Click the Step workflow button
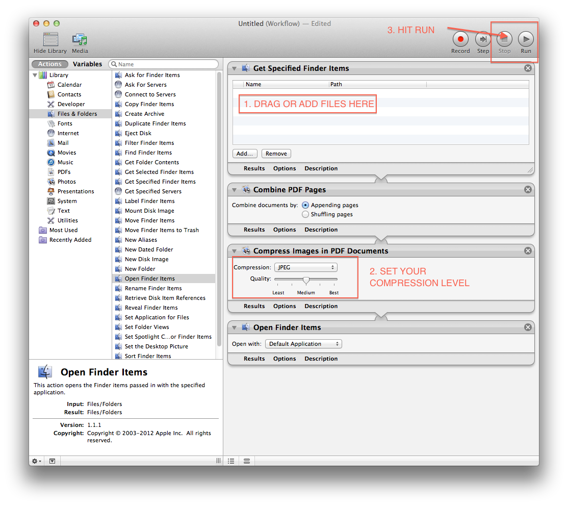568x506 pixels. (483, 39)
